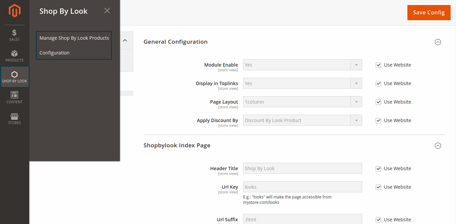The image size is (456, 224).
Task: Click the General Configuration heading
Action: pyautogui.click(x=176, y=42)
